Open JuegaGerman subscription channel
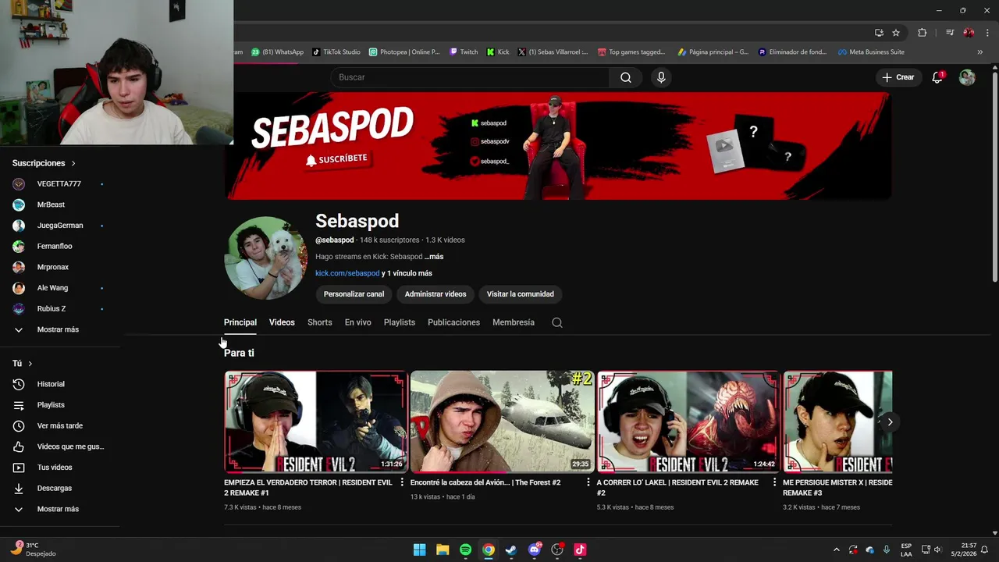 [59, 226]
